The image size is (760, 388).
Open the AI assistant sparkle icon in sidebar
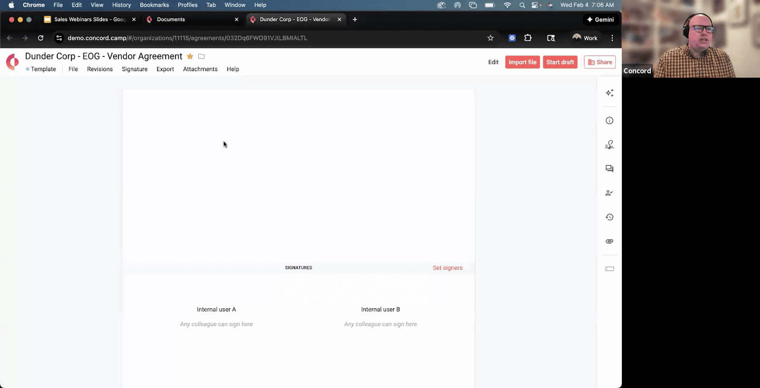coord(609,93)
